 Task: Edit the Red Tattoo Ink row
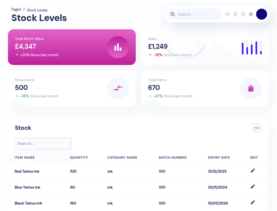253,171
